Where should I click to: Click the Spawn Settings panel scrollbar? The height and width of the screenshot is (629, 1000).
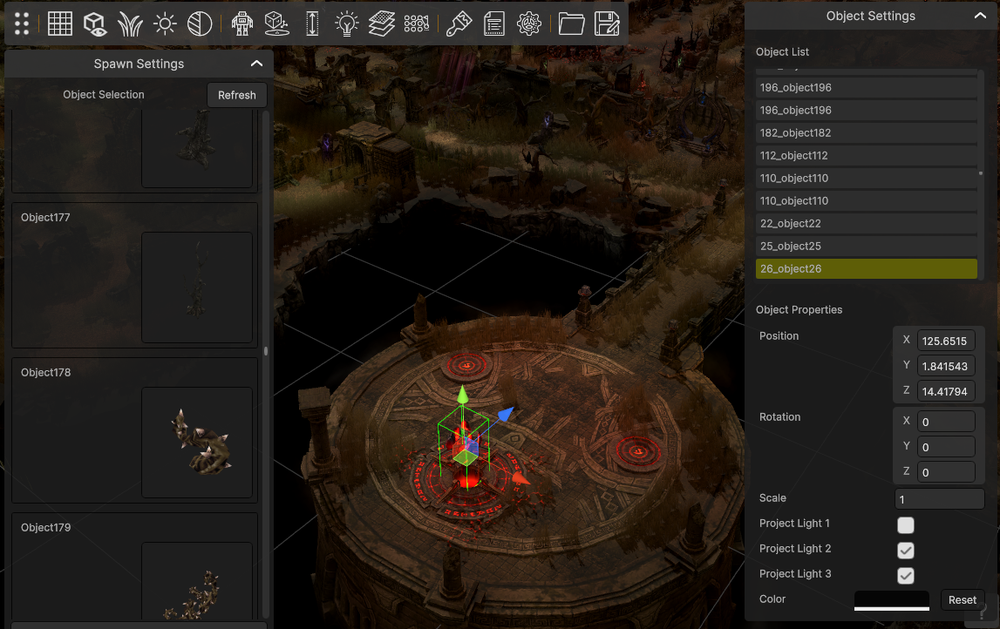[266, 352]
